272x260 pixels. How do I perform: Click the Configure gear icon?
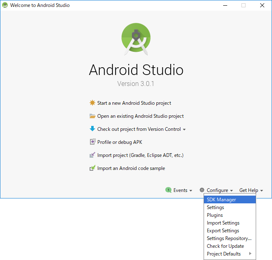point(202,190)
